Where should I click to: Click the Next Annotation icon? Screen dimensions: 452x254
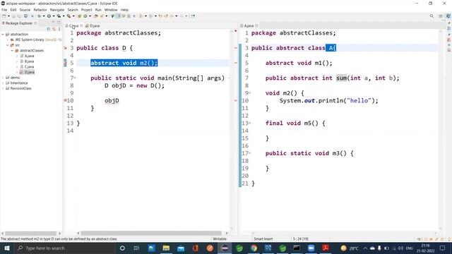tap(141, 16)
